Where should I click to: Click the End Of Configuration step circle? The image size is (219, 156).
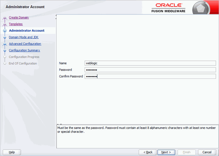(x=5, y=63)
